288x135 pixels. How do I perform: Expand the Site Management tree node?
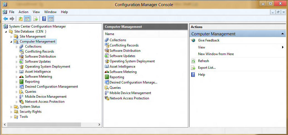(11, 36)
